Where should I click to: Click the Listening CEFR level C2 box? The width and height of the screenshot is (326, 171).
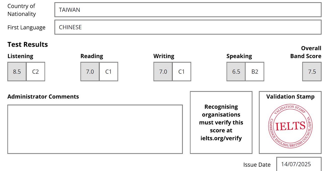(36, 72)
